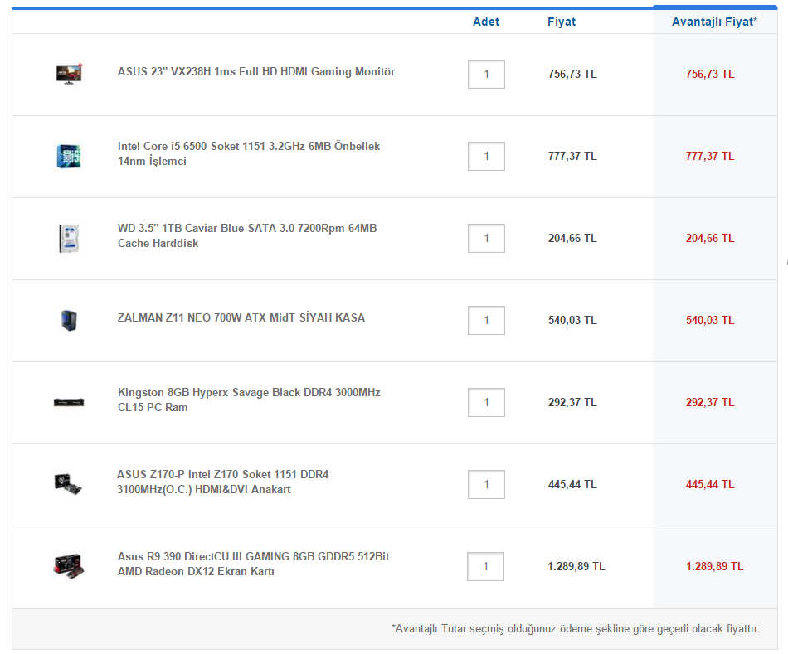Click the quantity field for the ASUS monitor
The height and width of the screenshot is (654, 788).
pyautogui.click(x=486, y=74)
